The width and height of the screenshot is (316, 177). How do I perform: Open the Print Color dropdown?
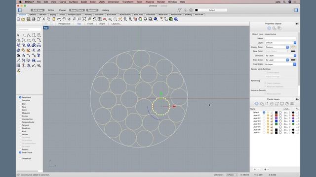coord(277,60)
